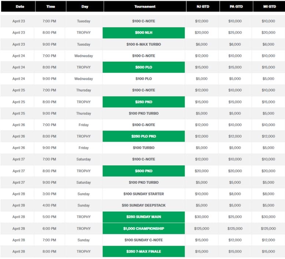285x259 pixels.
Task: Select the green $500 PLO tournament
Action: (143, 67)
